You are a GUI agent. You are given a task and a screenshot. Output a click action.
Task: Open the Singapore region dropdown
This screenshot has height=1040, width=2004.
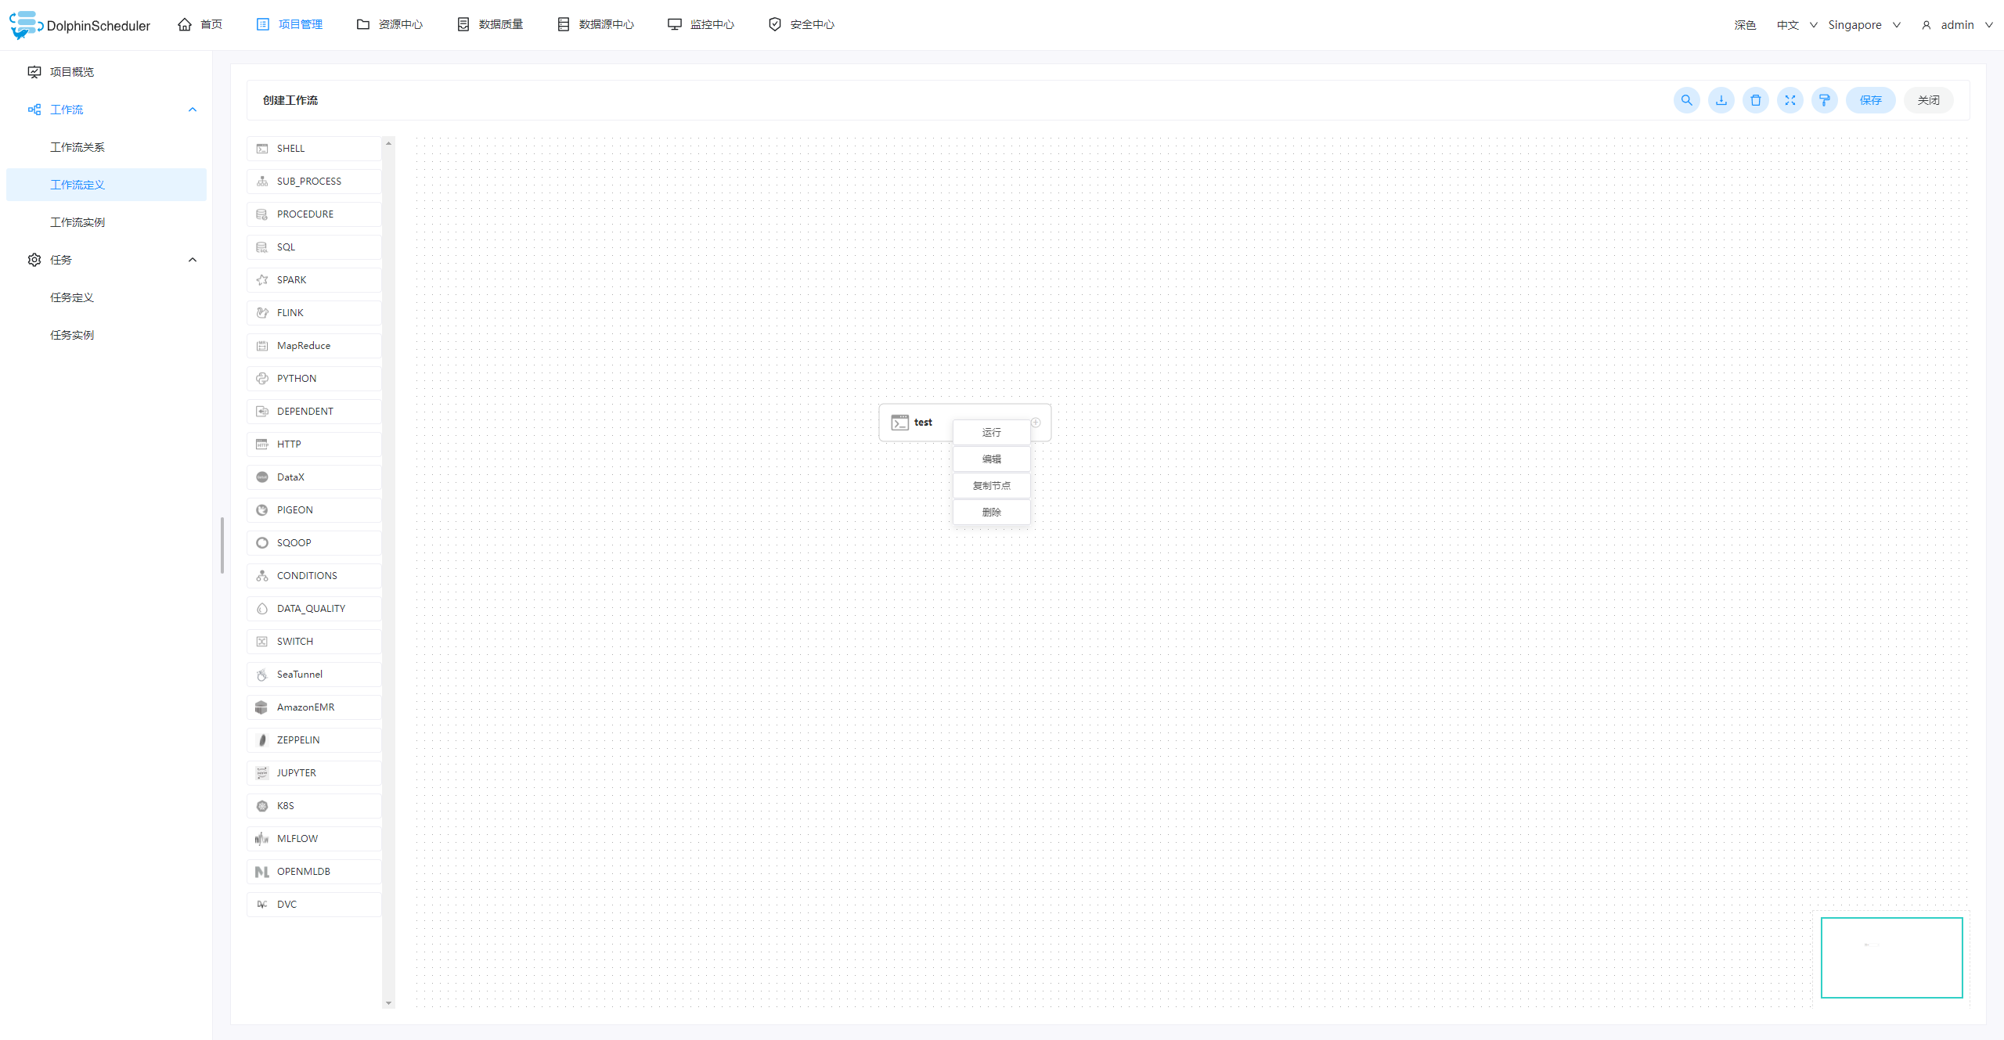tap(1864, 23)
